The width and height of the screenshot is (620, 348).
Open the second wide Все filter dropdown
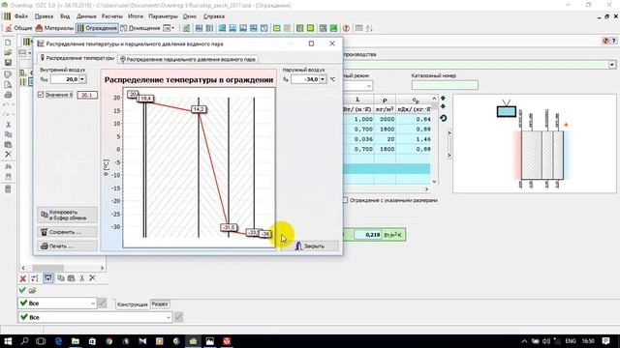pyautogui.click(x=95, y=317)
